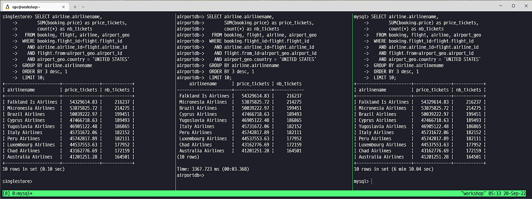Click Yugoslavia Airlines in the airportdb pane
The image size is (532, 199).
pos(203,120)
